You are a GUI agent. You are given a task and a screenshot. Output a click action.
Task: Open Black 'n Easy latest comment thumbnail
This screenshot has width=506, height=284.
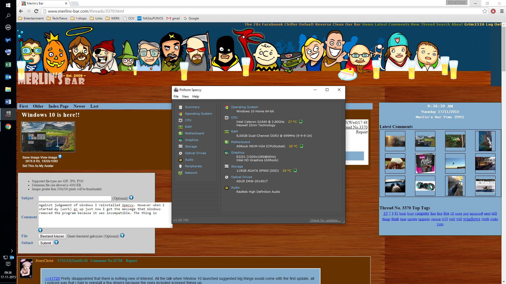point(425,164)
